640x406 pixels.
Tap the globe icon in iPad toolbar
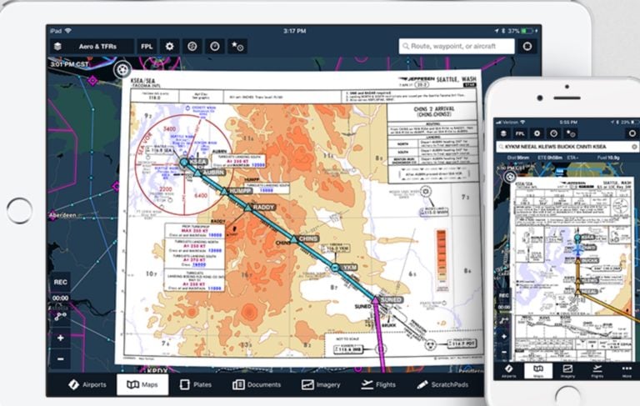[192, 47]
